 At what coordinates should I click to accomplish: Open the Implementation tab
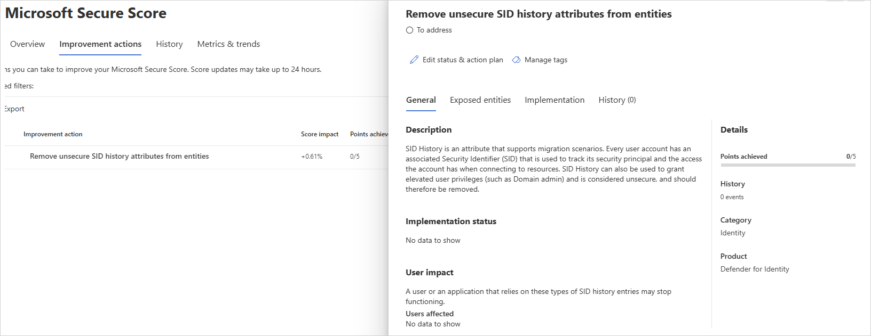click(554, 100)
